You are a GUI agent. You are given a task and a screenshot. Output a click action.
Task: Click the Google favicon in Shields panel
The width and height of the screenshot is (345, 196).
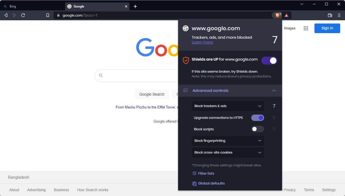(186, 28)
